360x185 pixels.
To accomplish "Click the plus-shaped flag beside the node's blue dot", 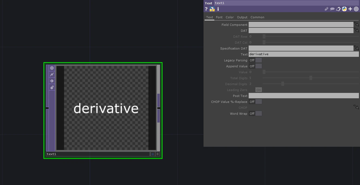I will click(x=158, y=154).
